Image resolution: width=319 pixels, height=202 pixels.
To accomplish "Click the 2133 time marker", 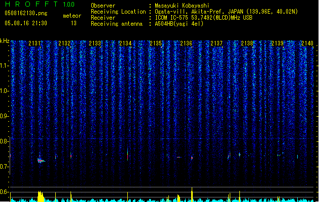I will (x=95, y=43).
